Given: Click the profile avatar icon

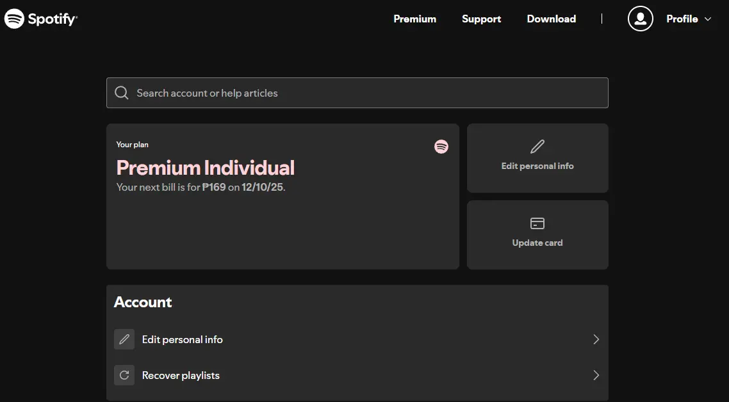Looking at the screenshot, I should tap(640, 19).
